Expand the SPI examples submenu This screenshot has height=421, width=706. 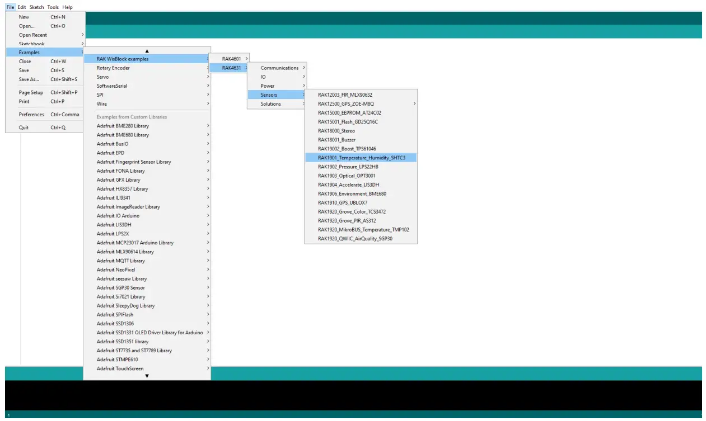(x=147, y=94)
